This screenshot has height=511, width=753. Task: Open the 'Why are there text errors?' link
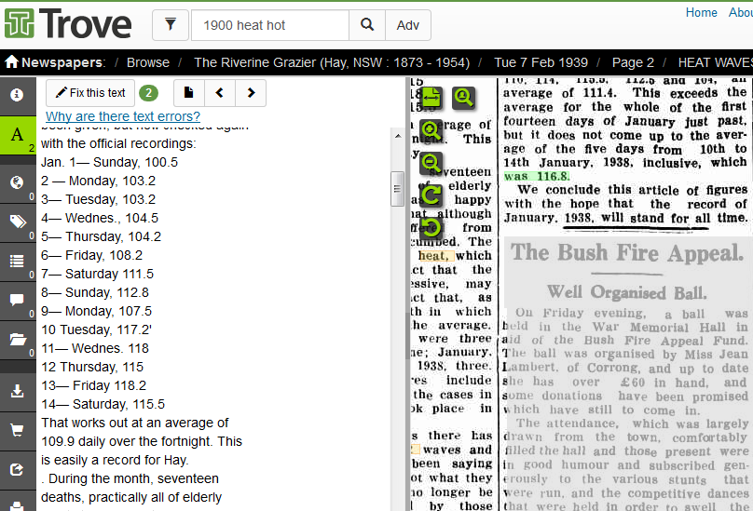(x=123, y=116)
